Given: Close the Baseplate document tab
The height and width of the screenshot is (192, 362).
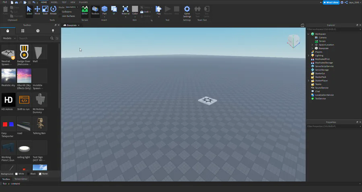Looking at the screenshot, I should [x=78, y=25].
